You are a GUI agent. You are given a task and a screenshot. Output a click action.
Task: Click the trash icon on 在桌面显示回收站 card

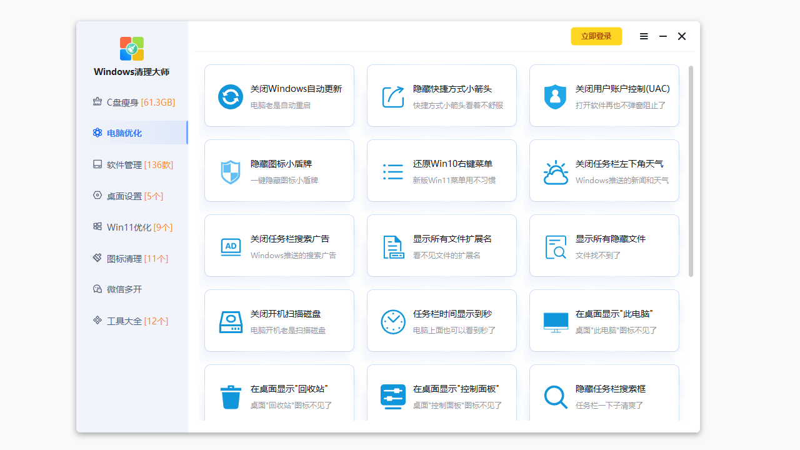click(x=231, y=396)
